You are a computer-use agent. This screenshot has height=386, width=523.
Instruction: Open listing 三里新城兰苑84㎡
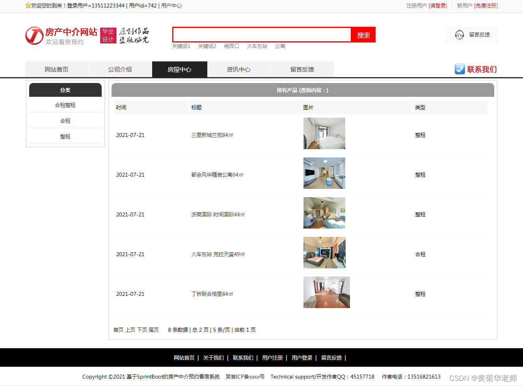click(212, 135)
